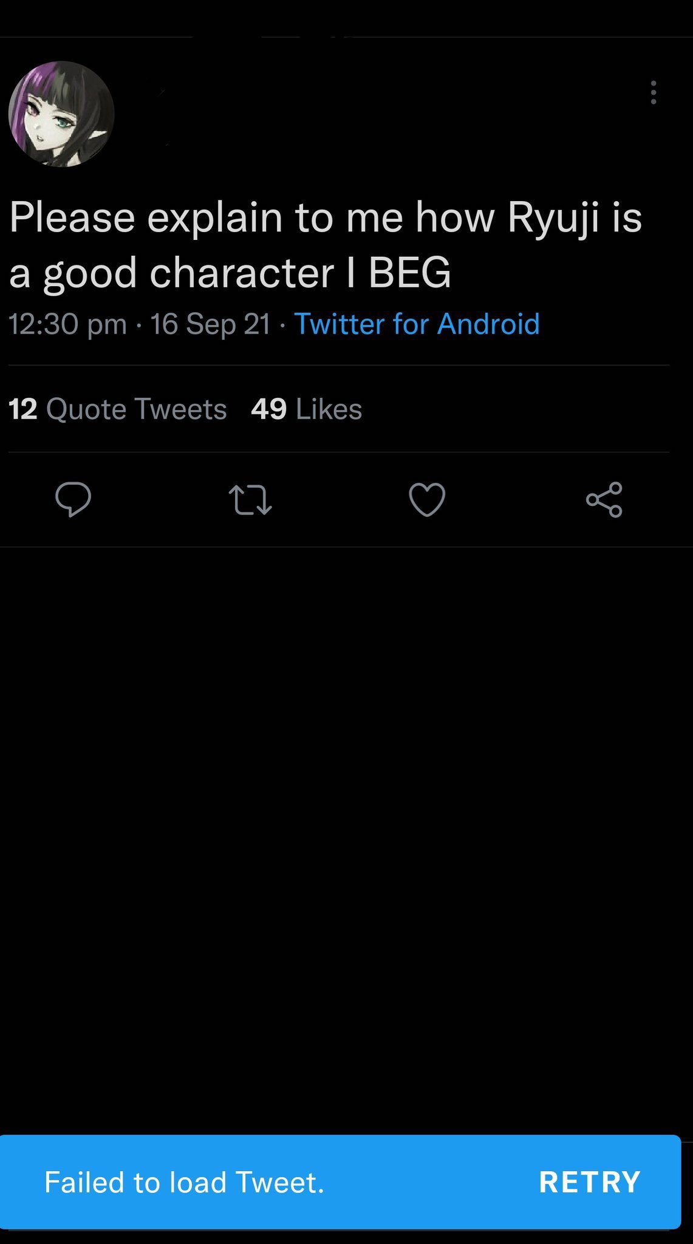Tap the Failed to load Tweet message
Viewport: 693px width, 1244px height.
coord(184,1182)
